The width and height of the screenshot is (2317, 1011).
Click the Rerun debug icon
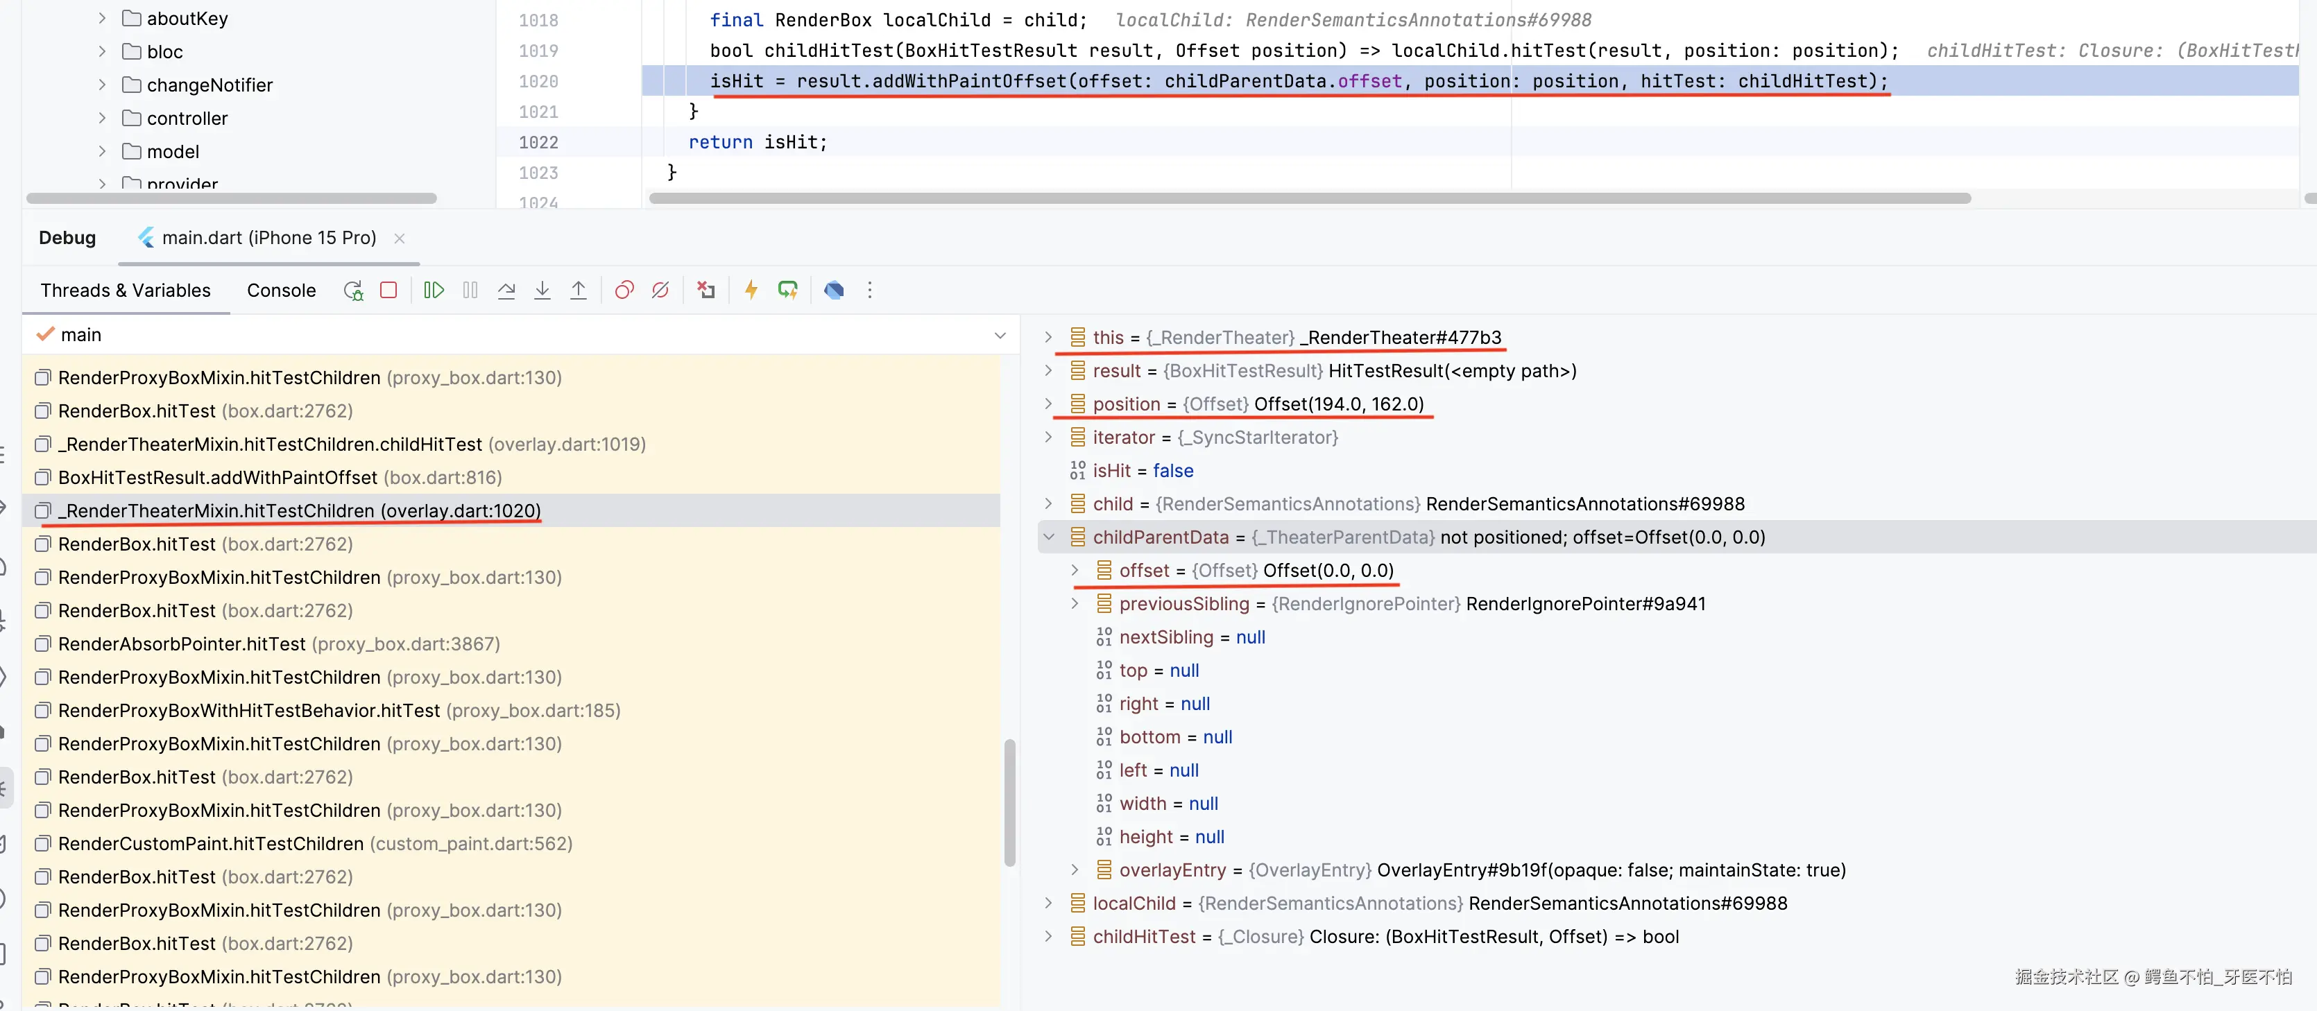352,291
